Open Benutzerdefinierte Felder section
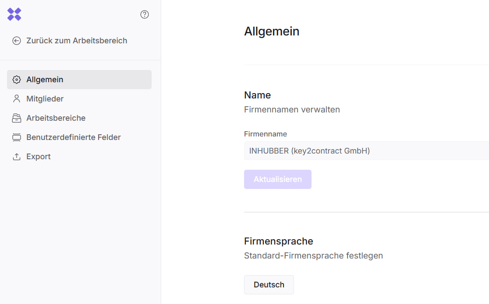This screenshot has height=304, width=489. point(73,137)
